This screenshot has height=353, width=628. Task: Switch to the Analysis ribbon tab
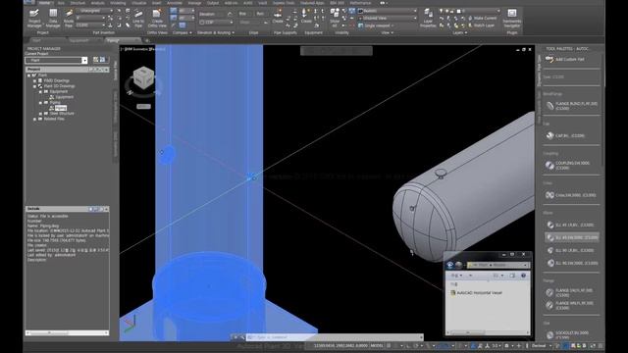pyautogui.click(x=98, y=3)
